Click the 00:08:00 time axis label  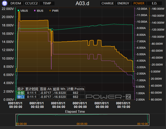coord(102,105)
